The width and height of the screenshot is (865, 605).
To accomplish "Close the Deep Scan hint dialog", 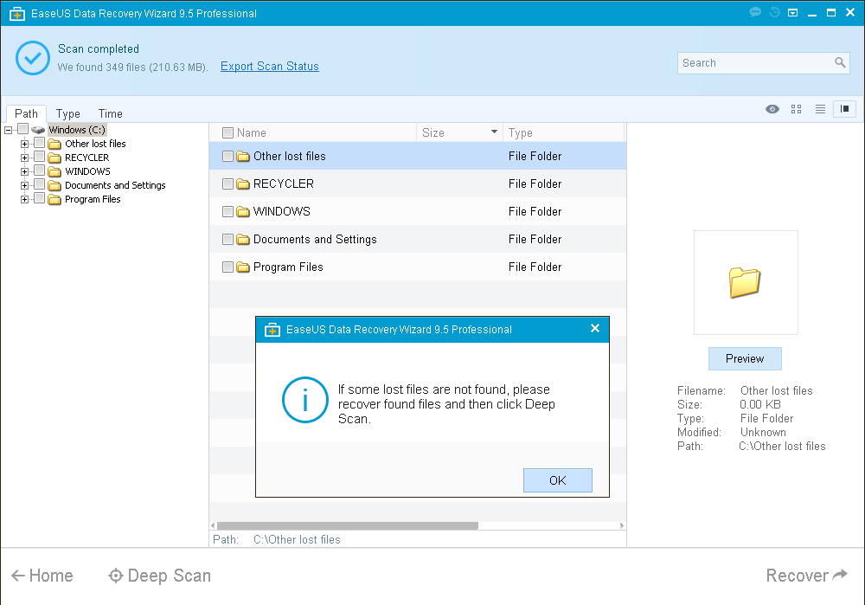I will [x=595, y=328].
